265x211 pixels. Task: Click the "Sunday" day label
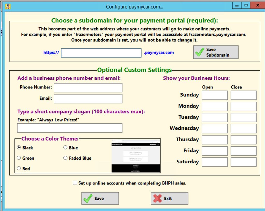coord(189,95)
